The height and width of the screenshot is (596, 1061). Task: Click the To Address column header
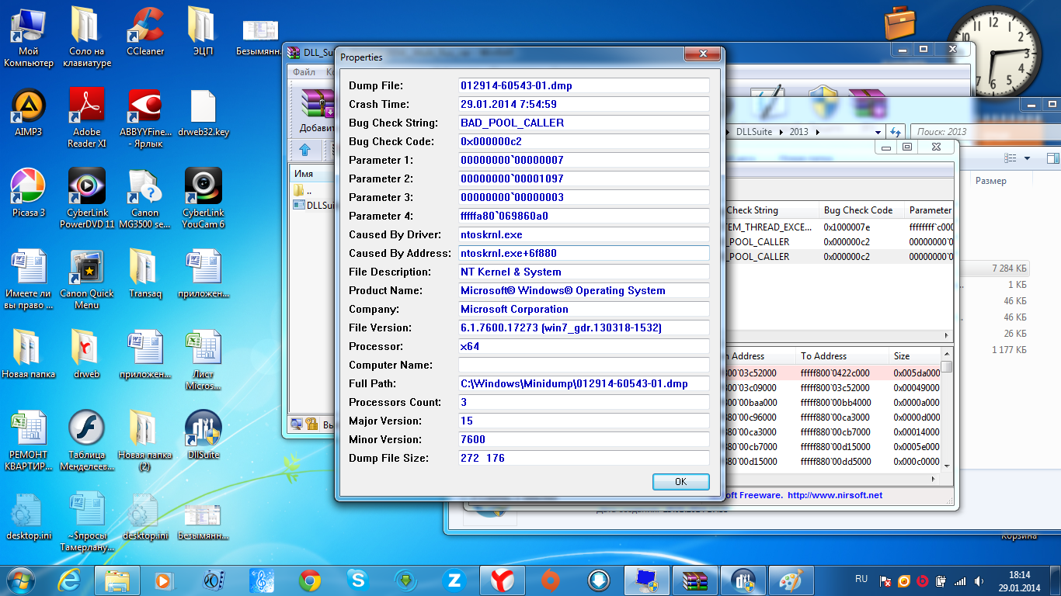click(823, 356)
